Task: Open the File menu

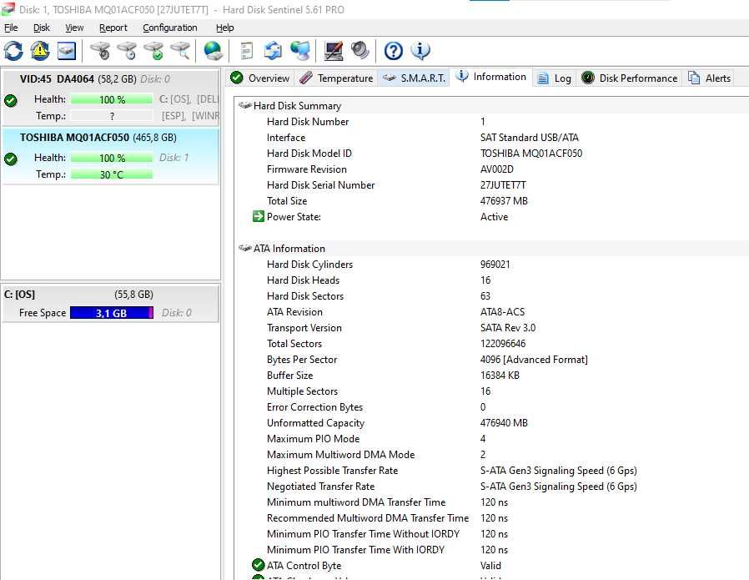Action: pyautogui.click(x=11, y=28)
